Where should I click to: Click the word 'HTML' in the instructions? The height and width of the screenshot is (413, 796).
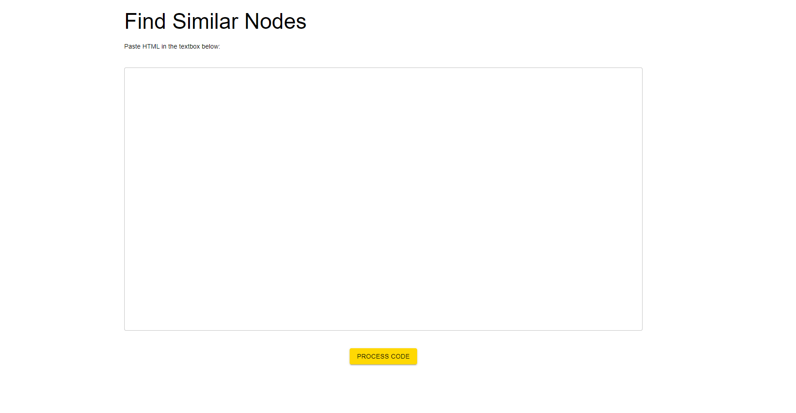pyautogui.click(x=151, y=46)
